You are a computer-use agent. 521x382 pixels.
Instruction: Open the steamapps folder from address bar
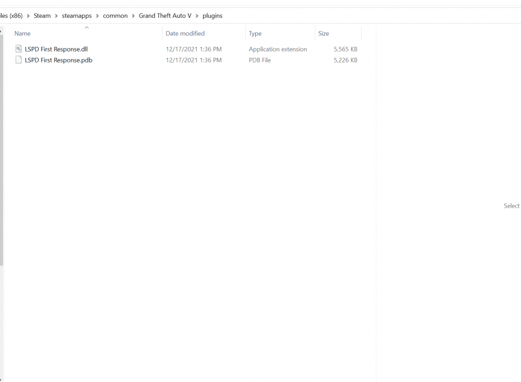(77, 16)
